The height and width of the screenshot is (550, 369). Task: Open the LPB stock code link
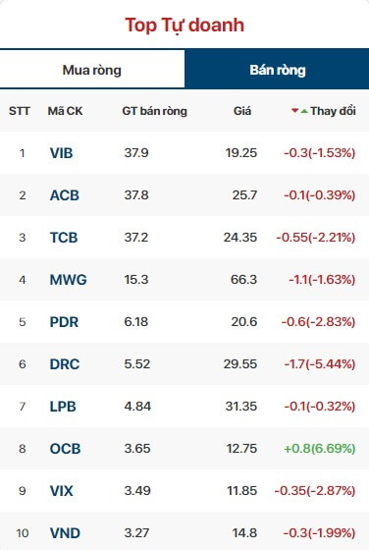pos(63,407)
